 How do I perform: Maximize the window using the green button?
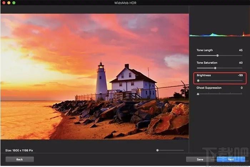point(14,3)
